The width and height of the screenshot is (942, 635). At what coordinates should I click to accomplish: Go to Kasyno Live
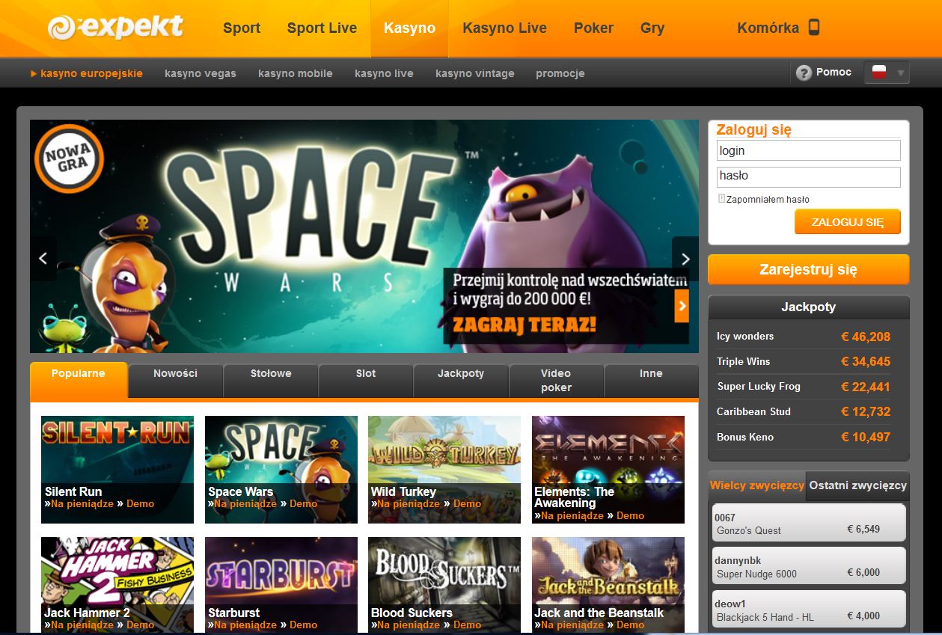pyautogui.click(x=504, y=28)
